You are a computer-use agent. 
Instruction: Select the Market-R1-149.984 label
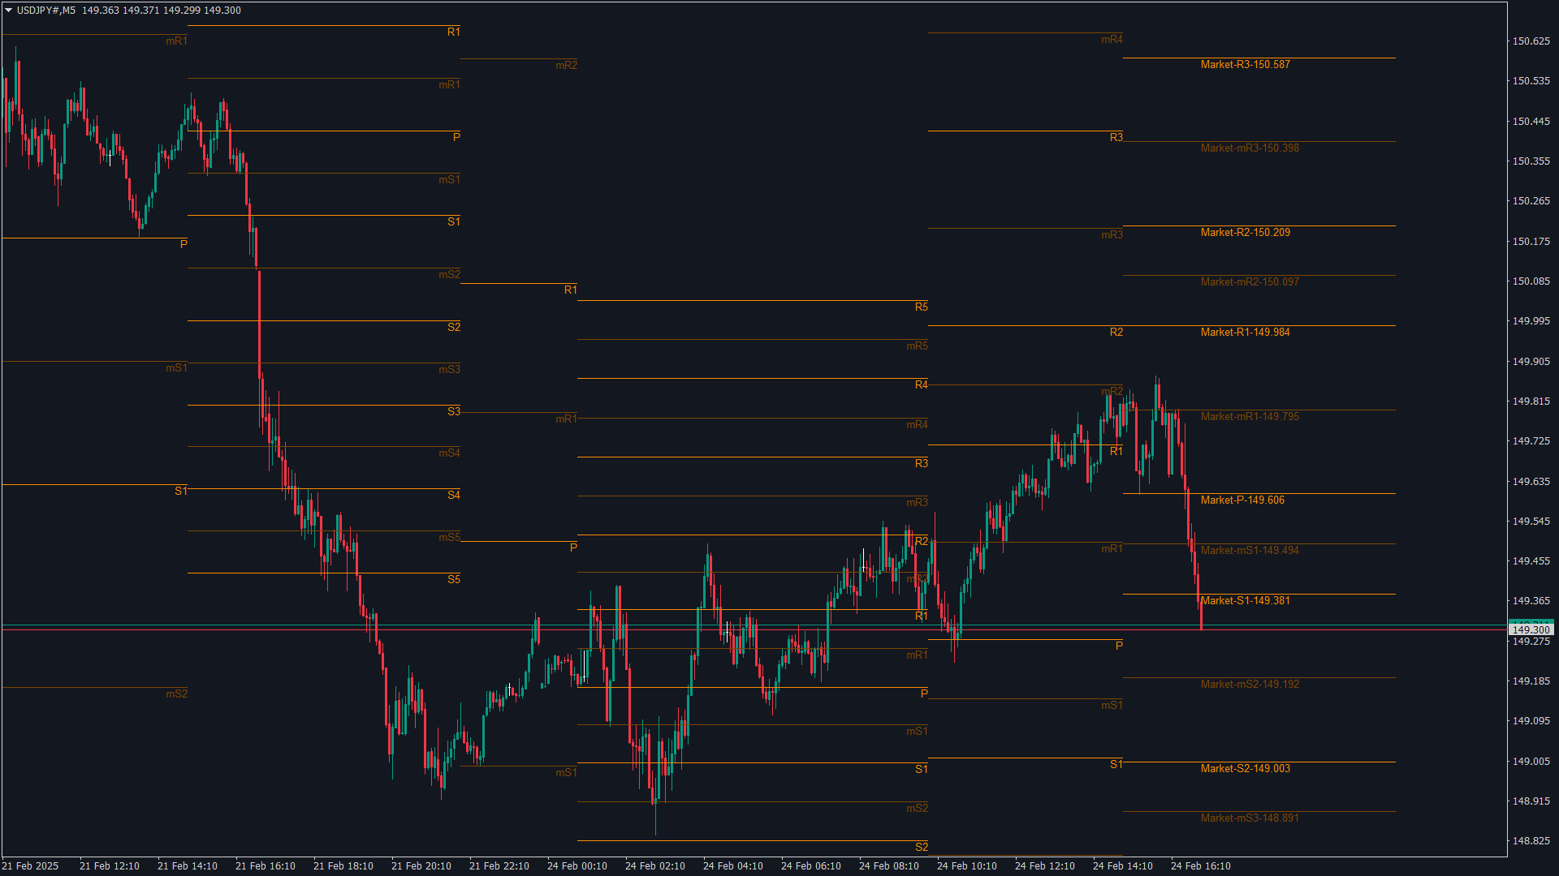[1245, 333]
